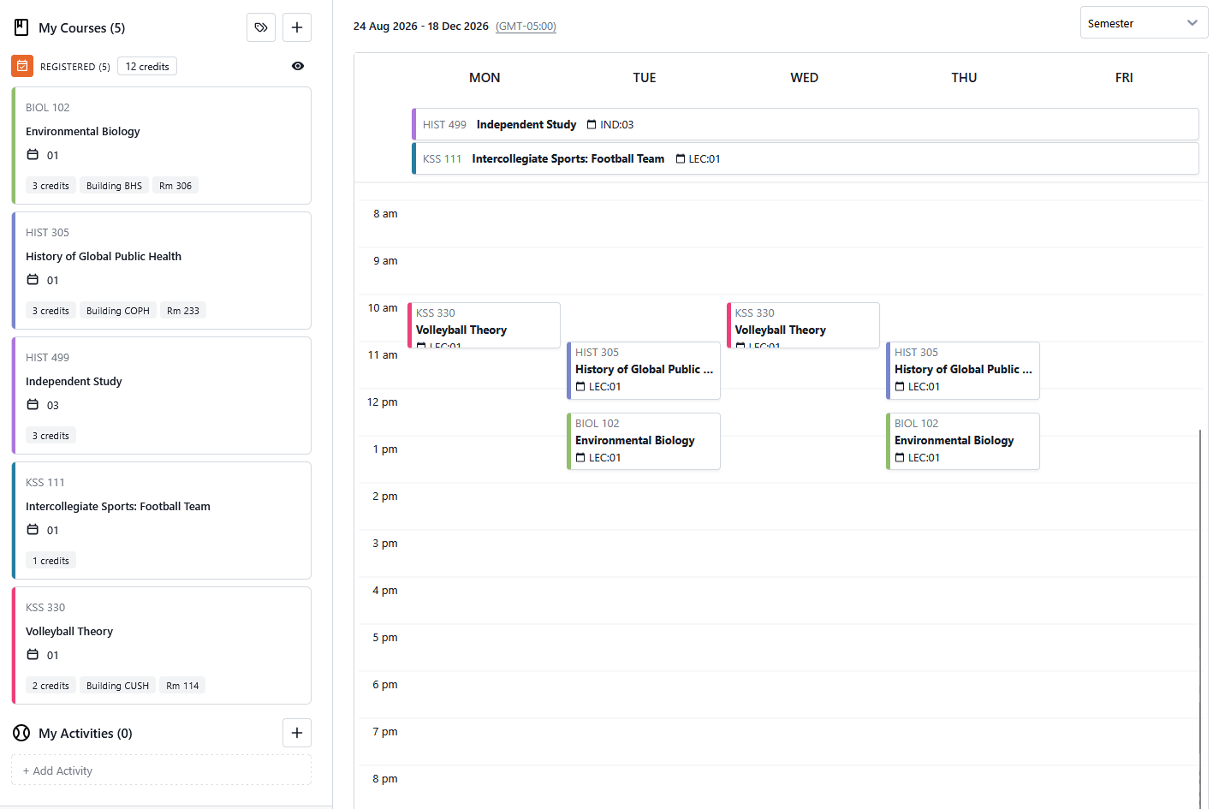
Task: Click the LEC:01 icon on Football Team row
Action: [681, 159]
